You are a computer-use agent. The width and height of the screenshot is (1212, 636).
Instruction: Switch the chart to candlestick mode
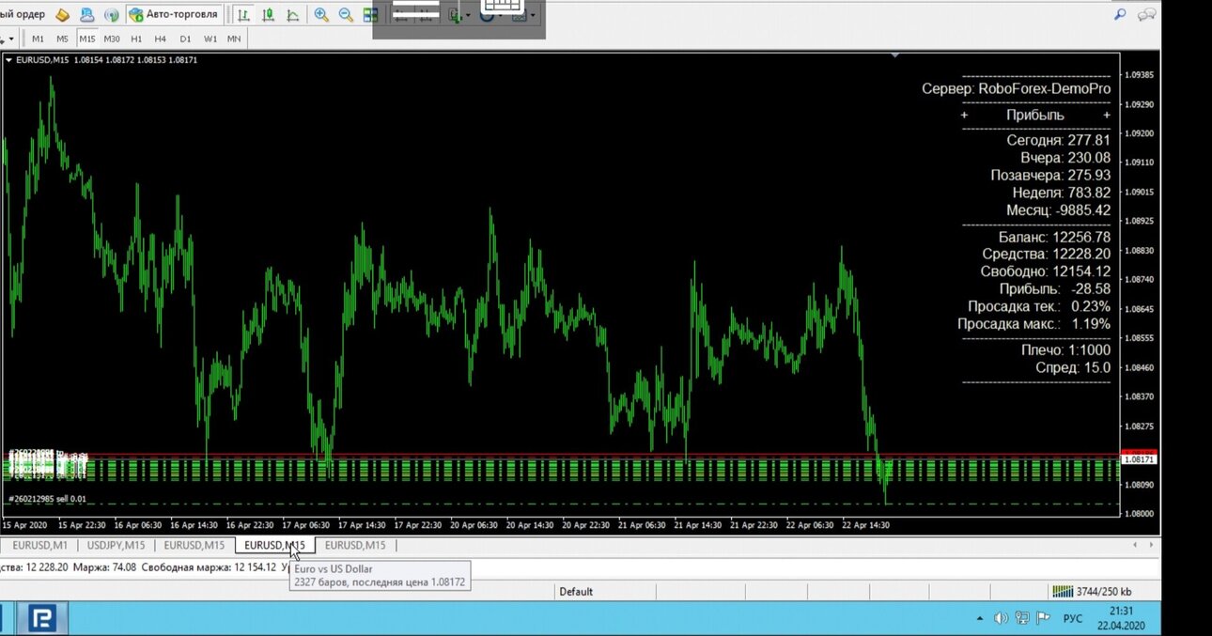(269, 15)
